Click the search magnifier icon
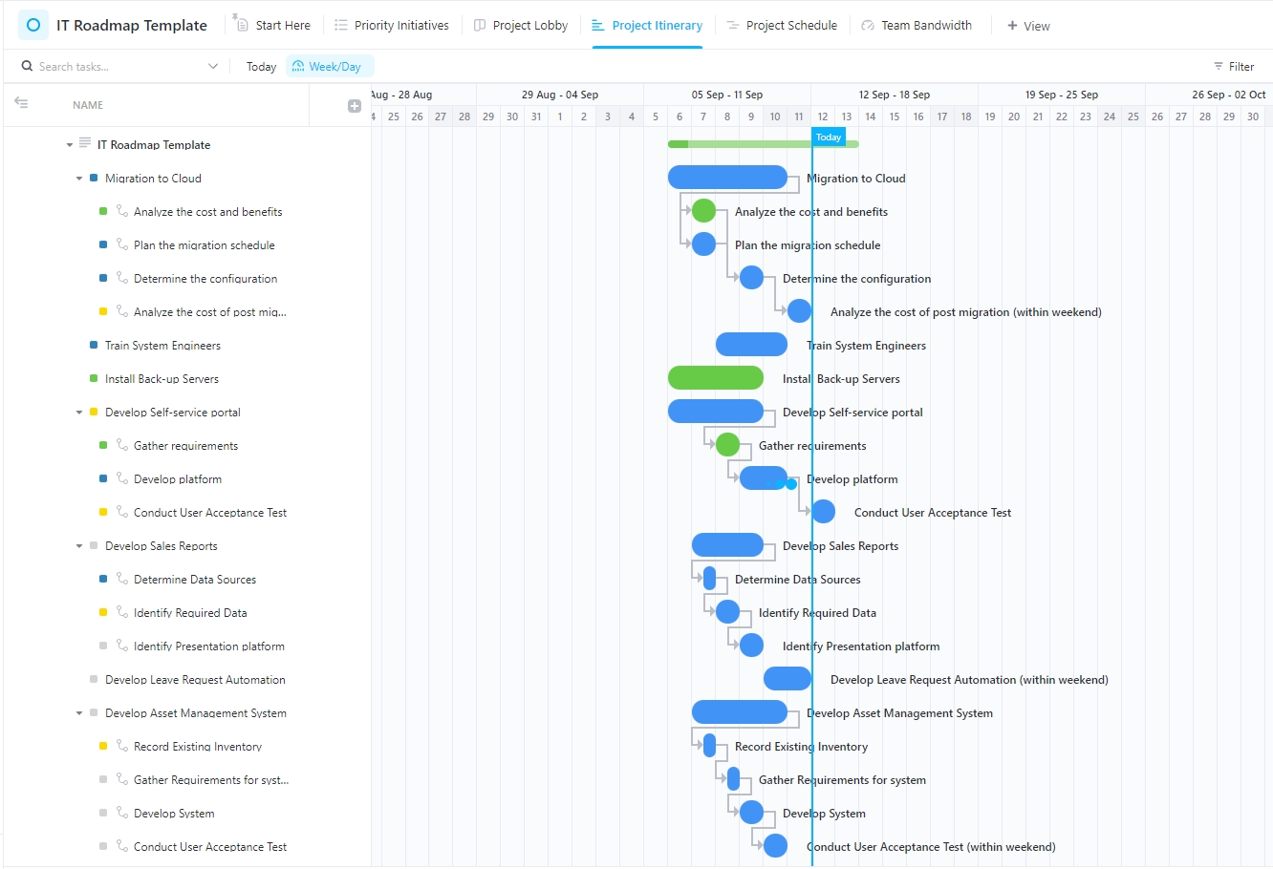 pyautogui.click(x=28, y=66)
